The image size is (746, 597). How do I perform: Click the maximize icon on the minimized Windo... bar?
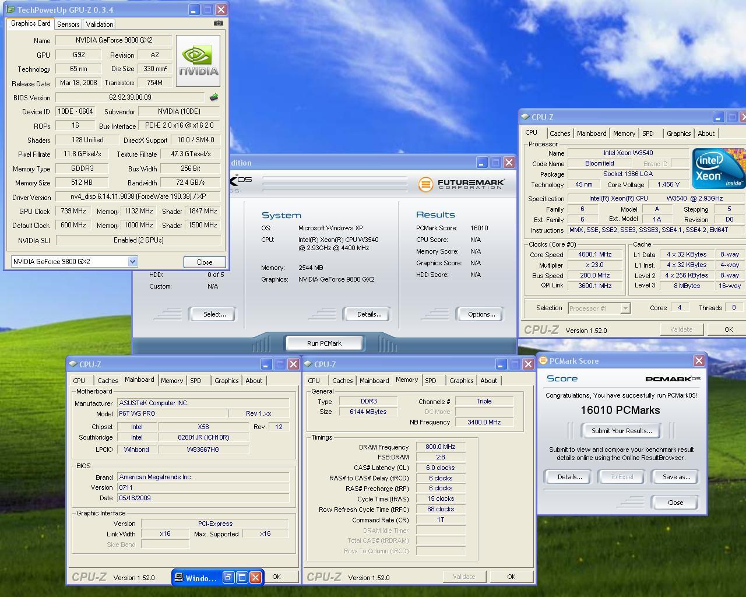coord(242,577)
